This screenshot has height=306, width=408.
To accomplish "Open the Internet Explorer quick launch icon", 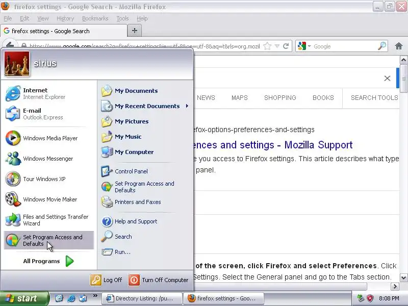I will [71, 298].
